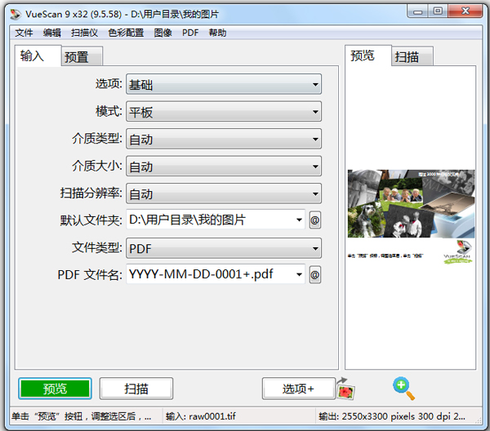Open the 文件类型 dropdown showing PDF
The width and height of the screenshot is (490, 431).
click(224, 248)
